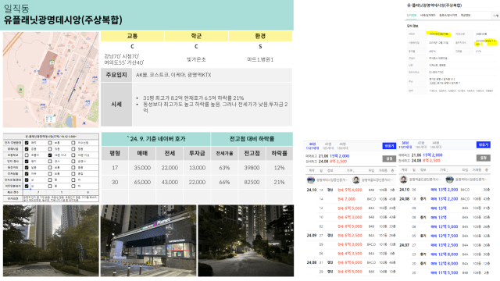Click the first broker avatar in left listing panel
Viewport: 500px width, 281px height.
(x=311, y=180)
